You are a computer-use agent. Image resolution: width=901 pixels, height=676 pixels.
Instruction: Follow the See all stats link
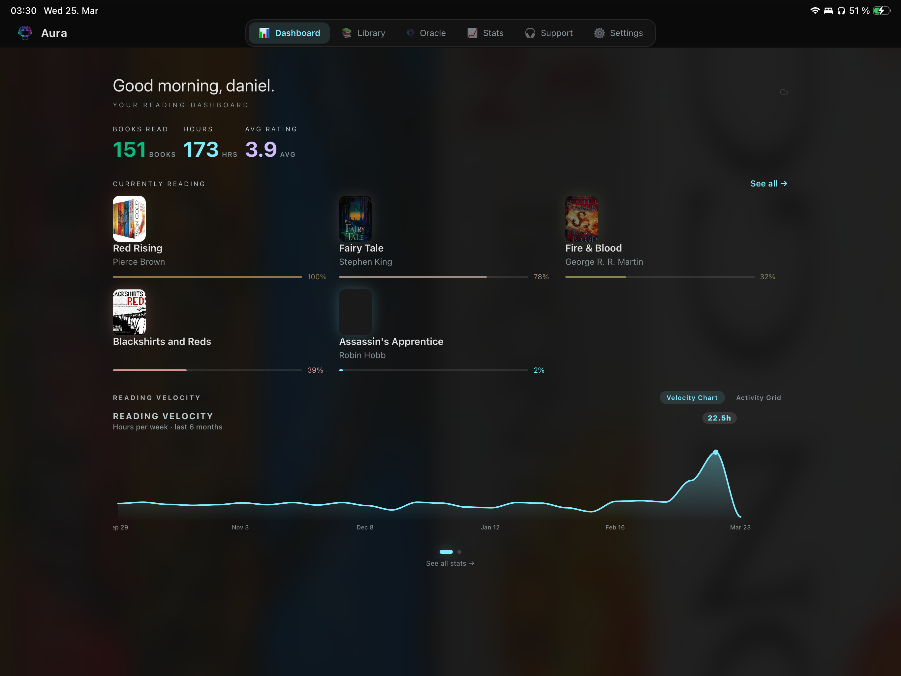click(x=450, y=563)
